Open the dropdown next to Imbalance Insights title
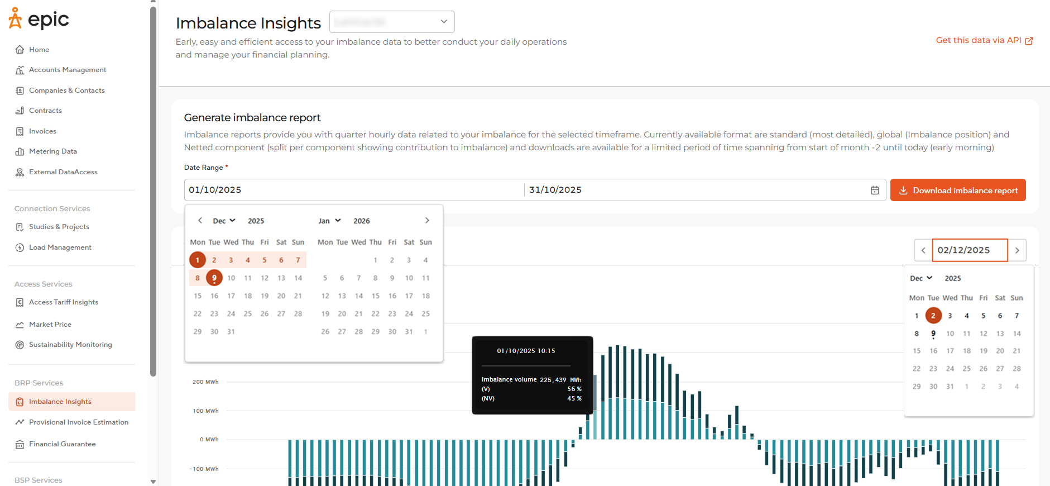Screen dimensions: 1050x486 (392, 22)
